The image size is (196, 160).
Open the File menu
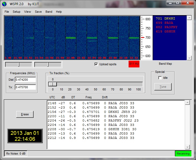click(x=7, y=12)
